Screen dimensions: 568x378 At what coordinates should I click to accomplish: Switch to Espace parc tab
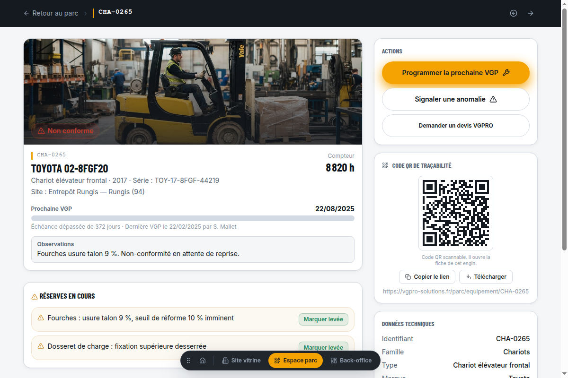[295, 361]
